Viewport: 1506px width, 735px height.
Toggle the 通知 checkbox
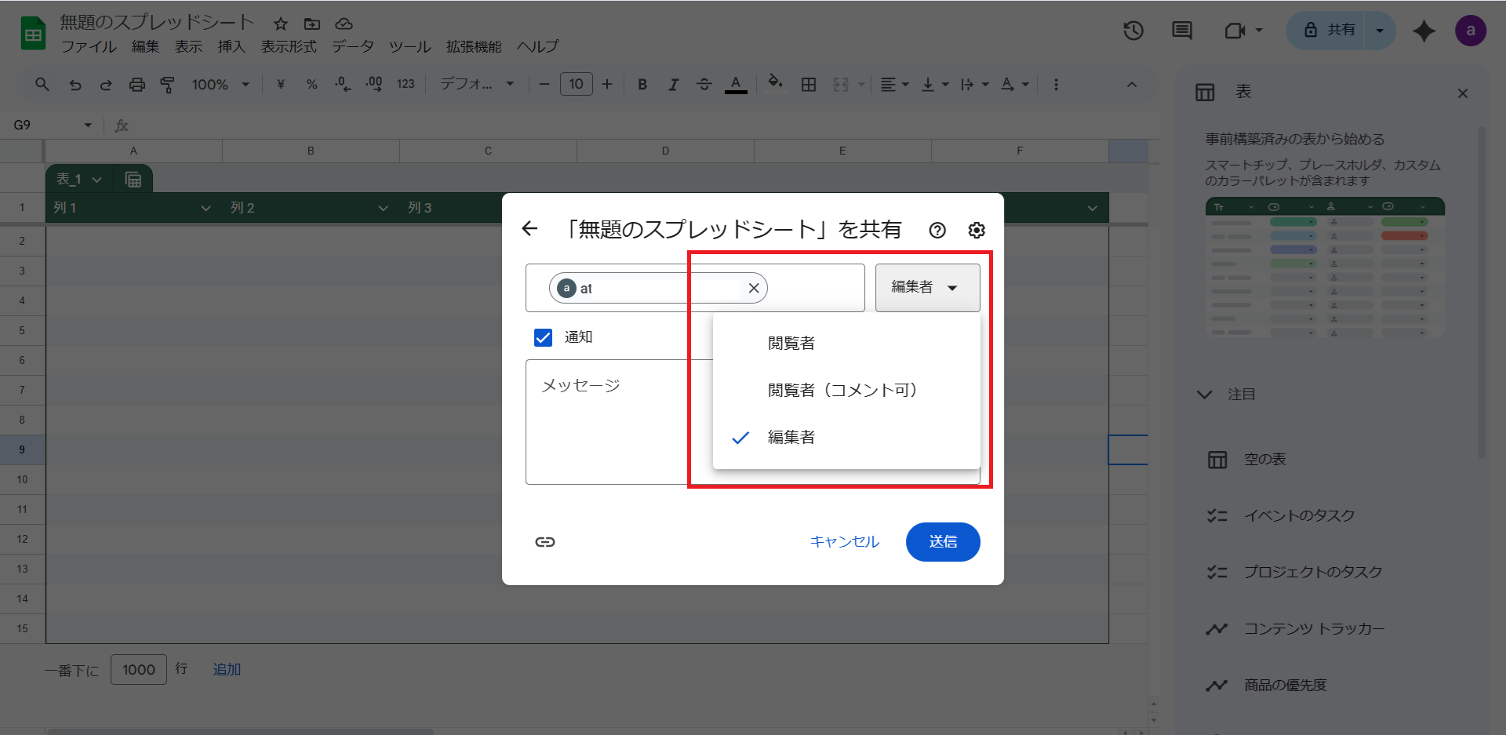point(543,337)
